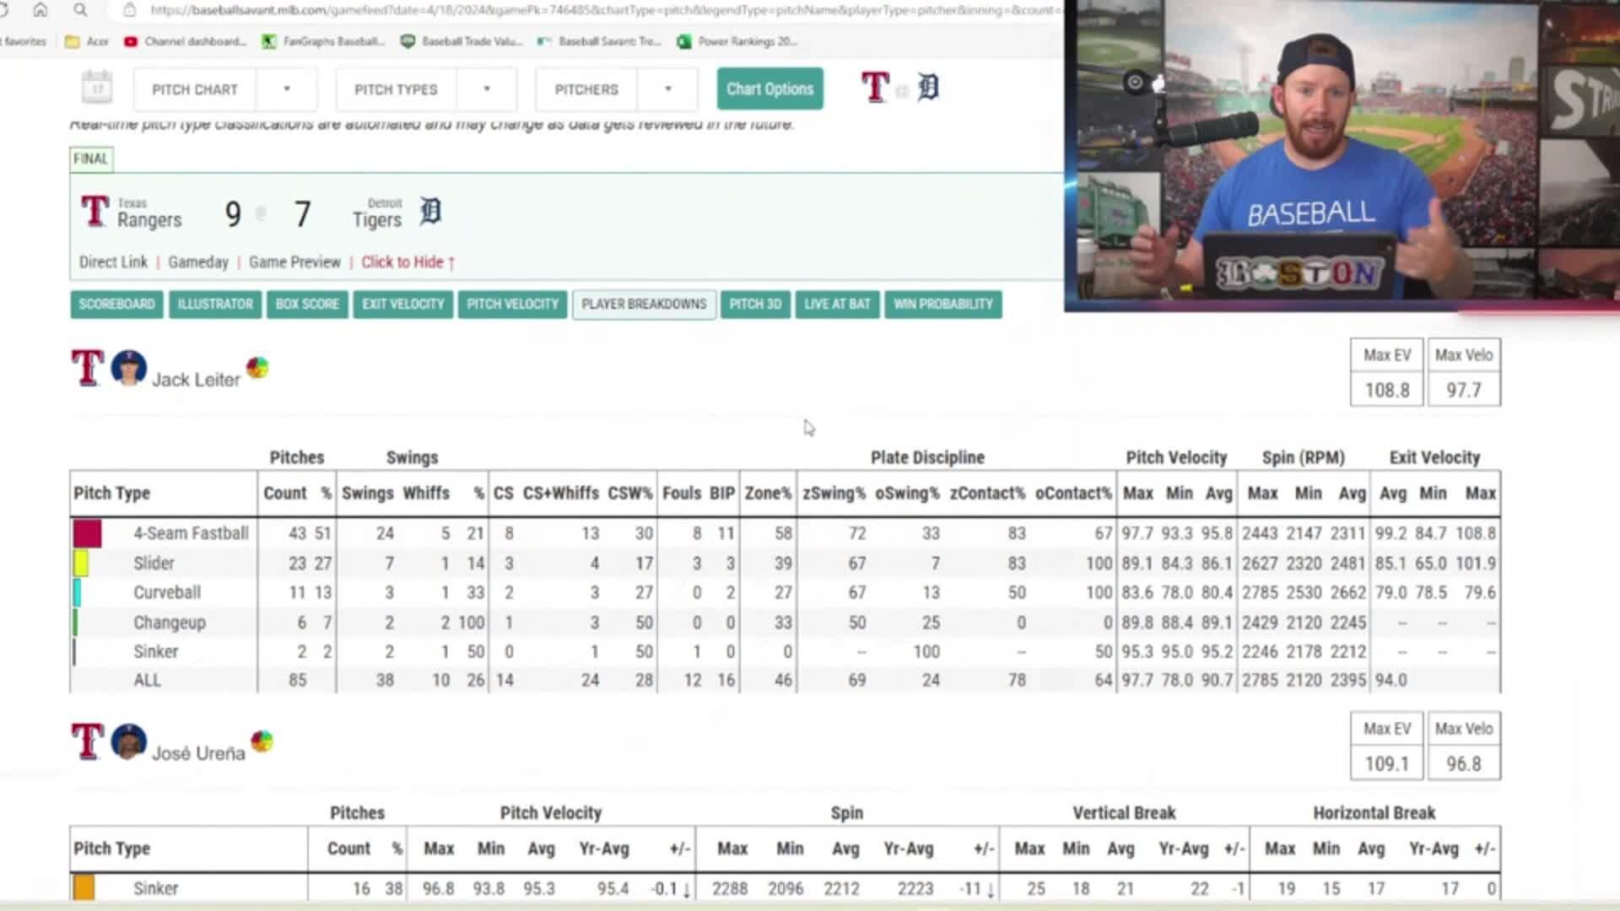The height and width of the screenshot is (911, 1620).
Task: Click the colorful pitch chart icon beside José Ureña
Action: pyautogui.click(x=262, y=741)
